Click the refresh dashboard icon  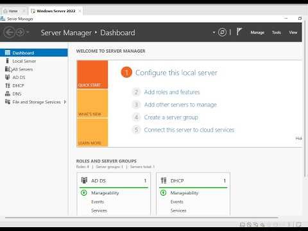click(x=222, y=32)
